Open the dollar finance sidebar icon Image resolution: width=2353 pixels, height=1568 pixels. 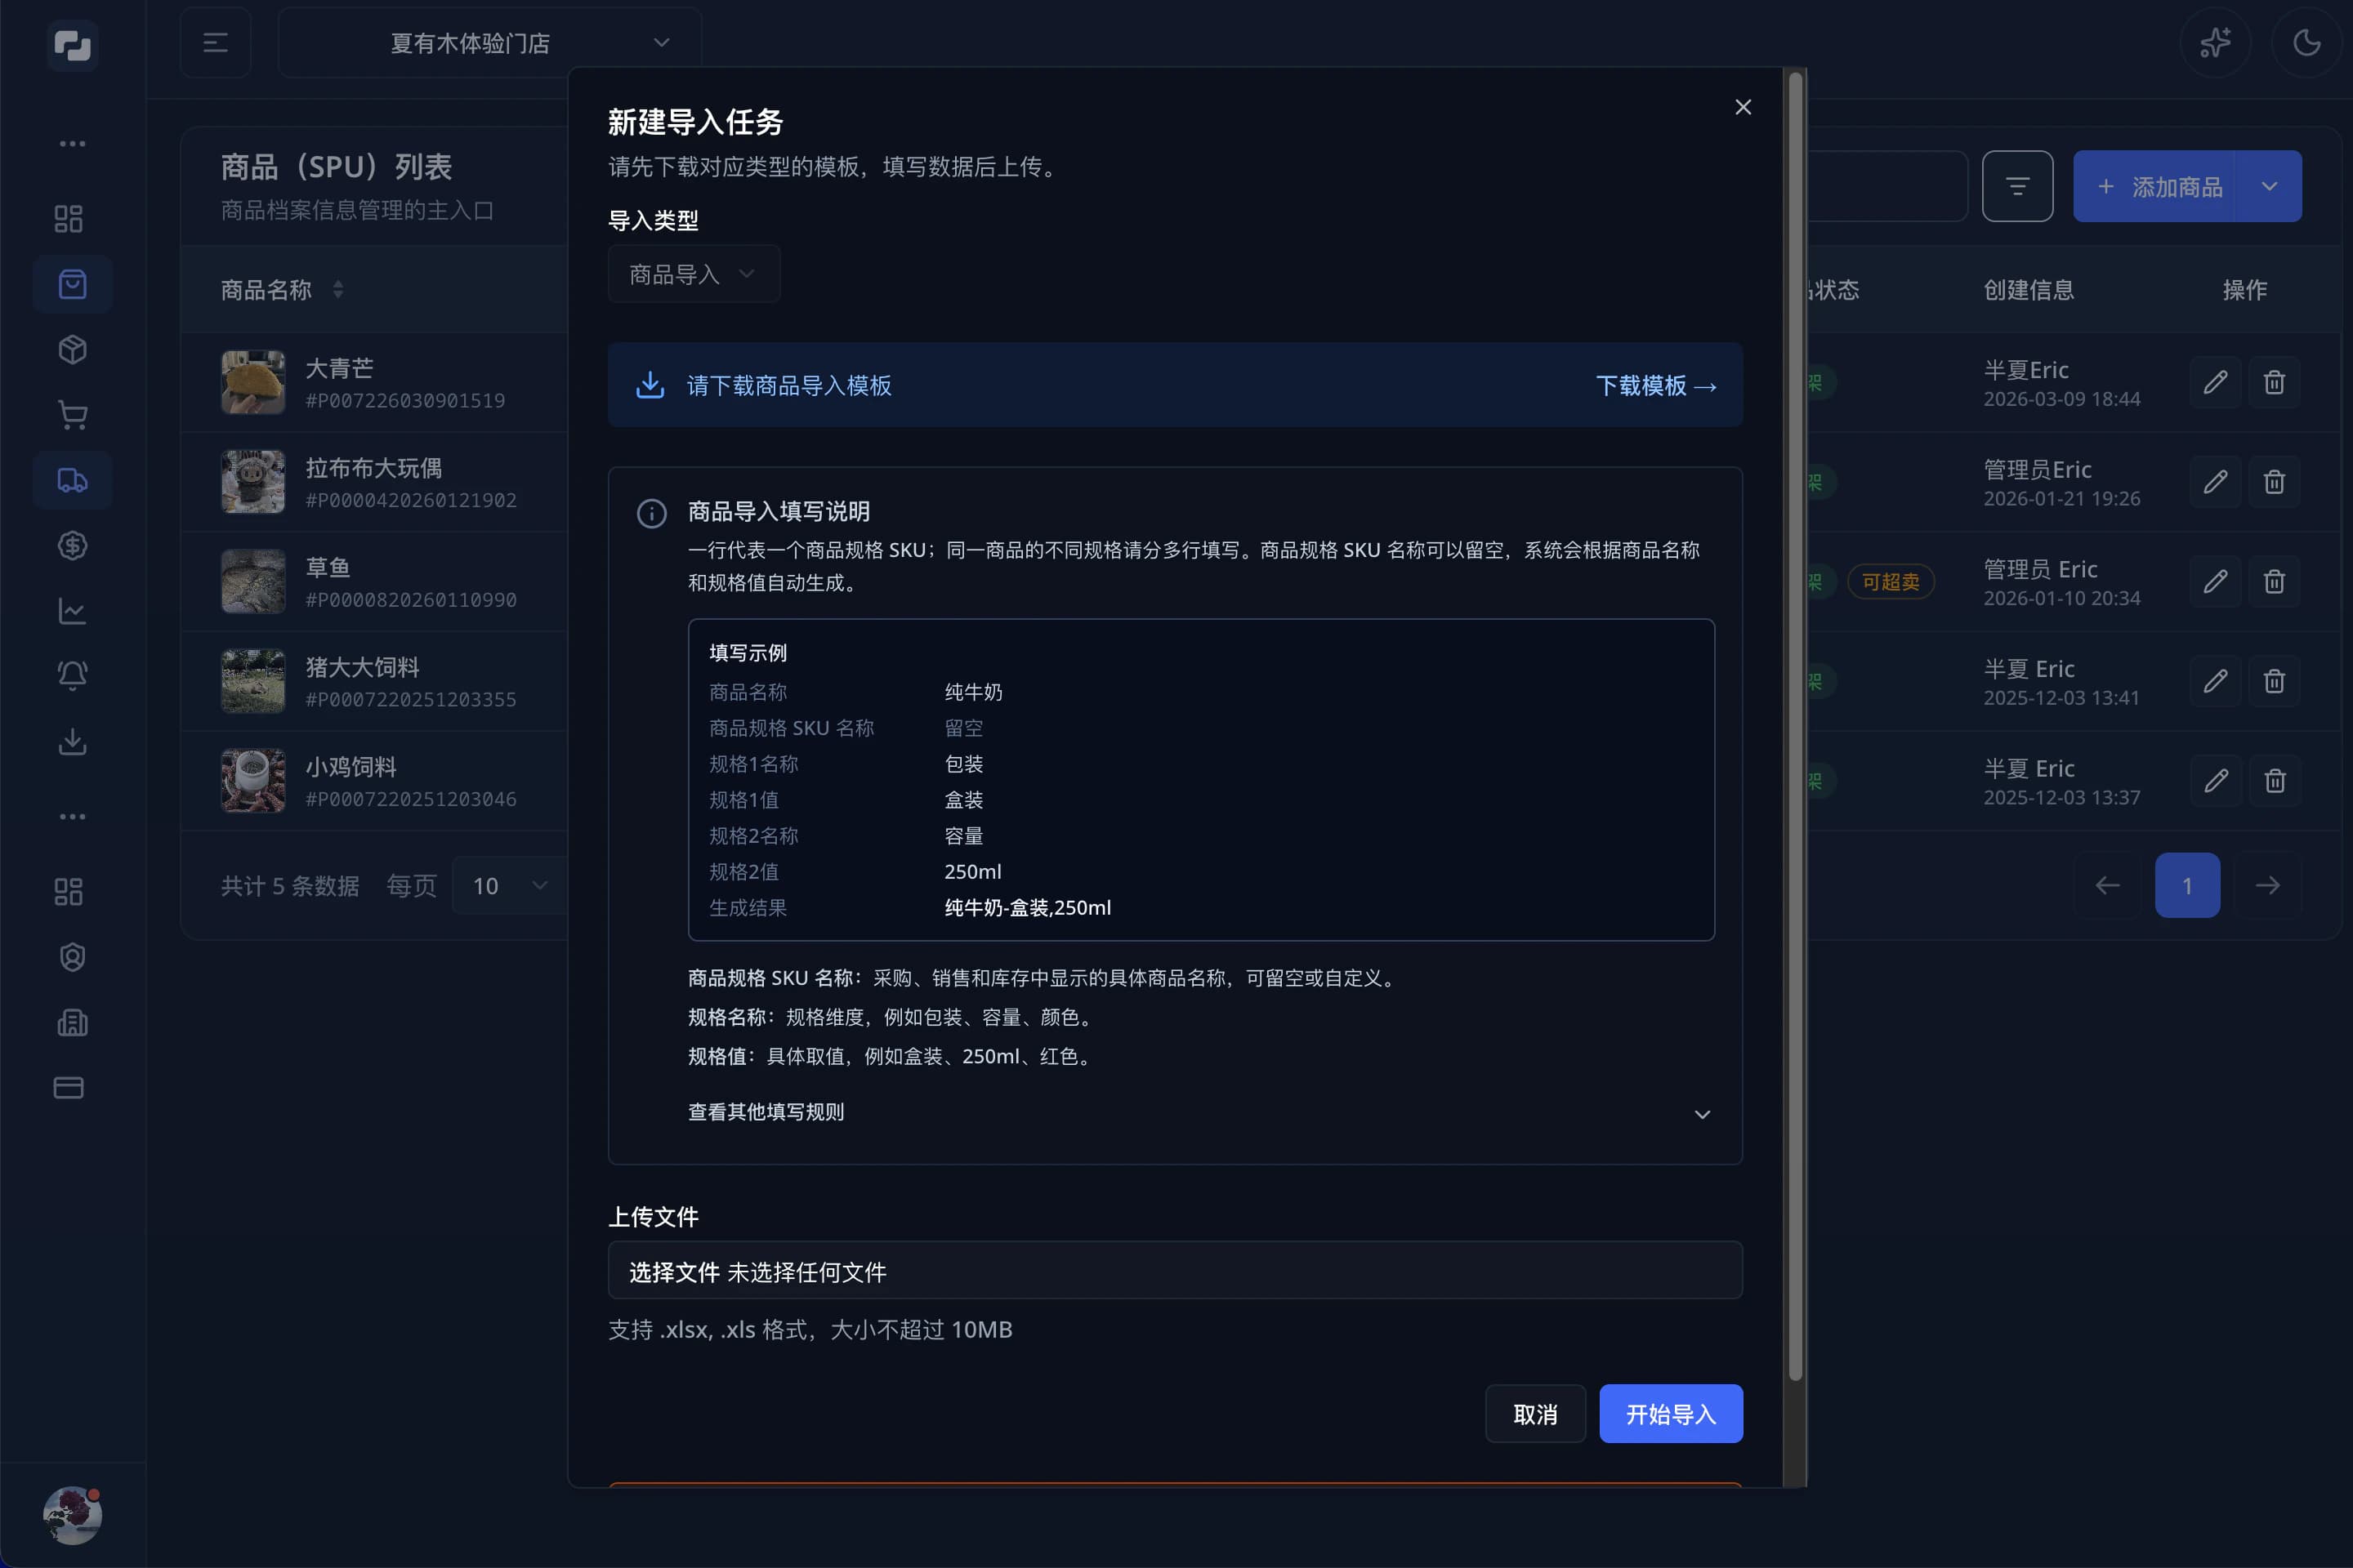[72, 546]
